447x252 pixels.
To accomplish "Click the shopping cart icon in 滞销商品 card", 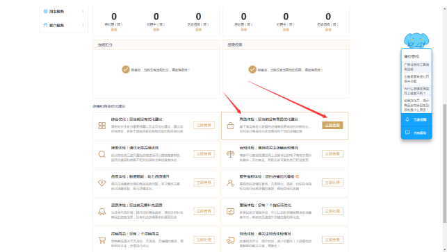I will click(x=102, y=240).
